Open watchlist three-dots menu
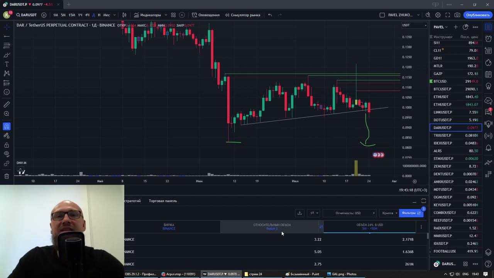Viewport: 494px width, 278px height. tap(475, 27)
